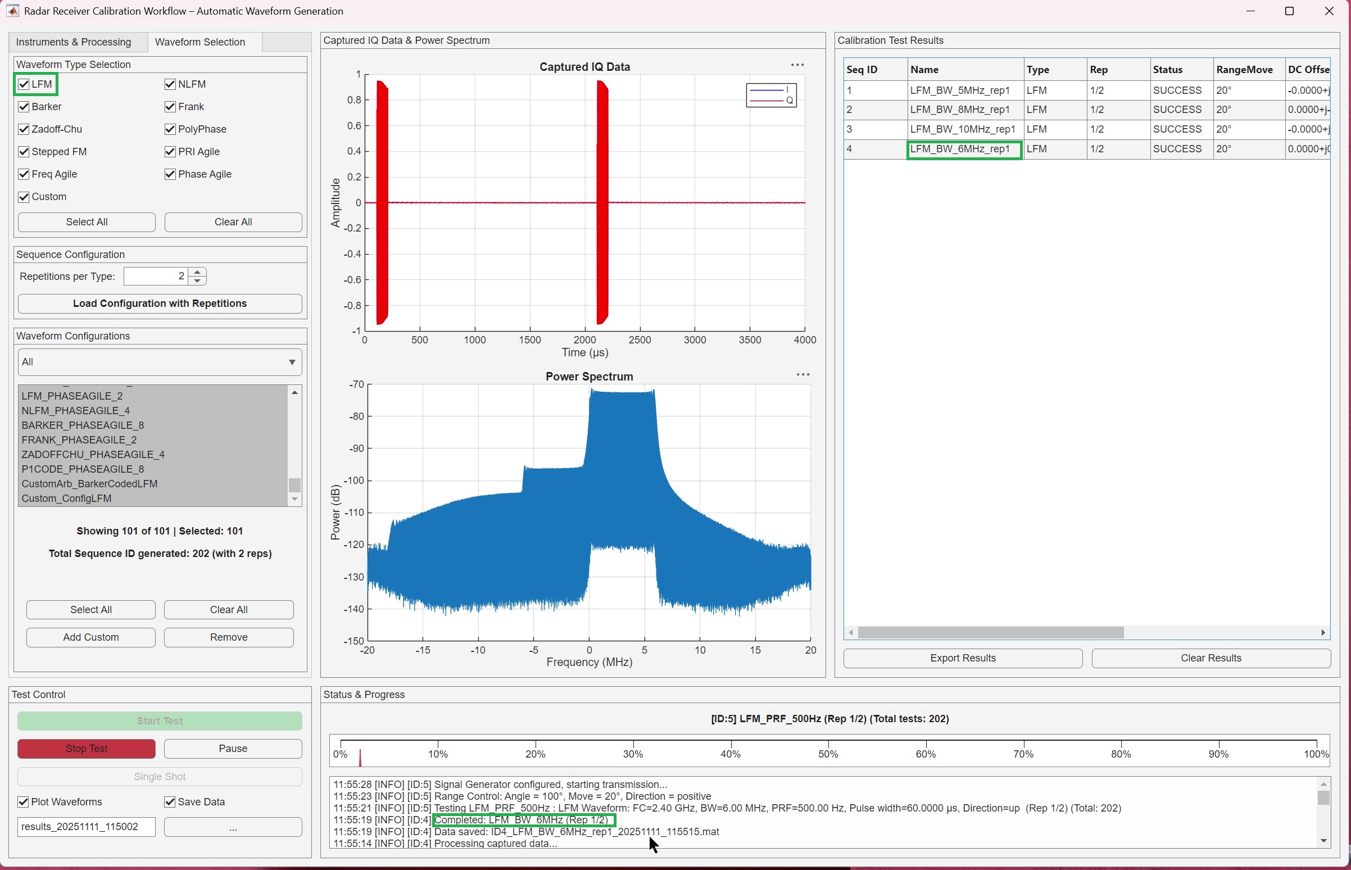Click Load Configuration with Repetitions
This screenshot has width=1351, height=870.
[x=160, y=303]
